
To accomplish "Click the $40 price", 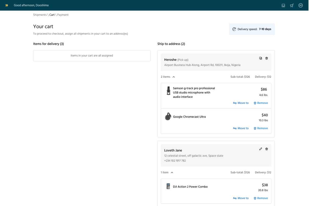I will point(265,115).
